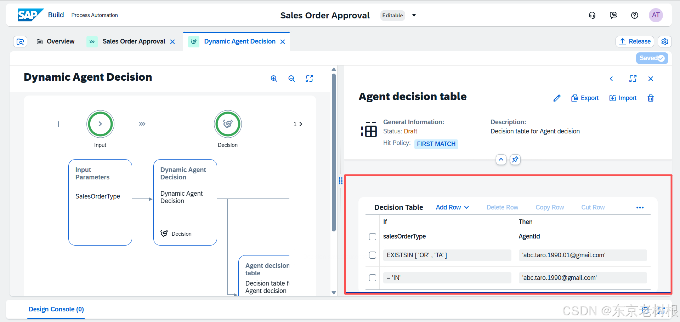680x322 pixels.
Task: Collapse the header with up chevron
Action: coord(501,160)
